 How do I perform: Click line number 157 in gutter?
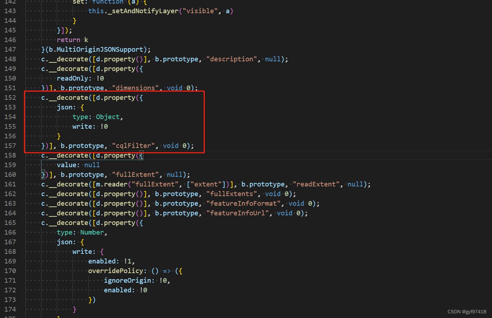coord(10,146)
